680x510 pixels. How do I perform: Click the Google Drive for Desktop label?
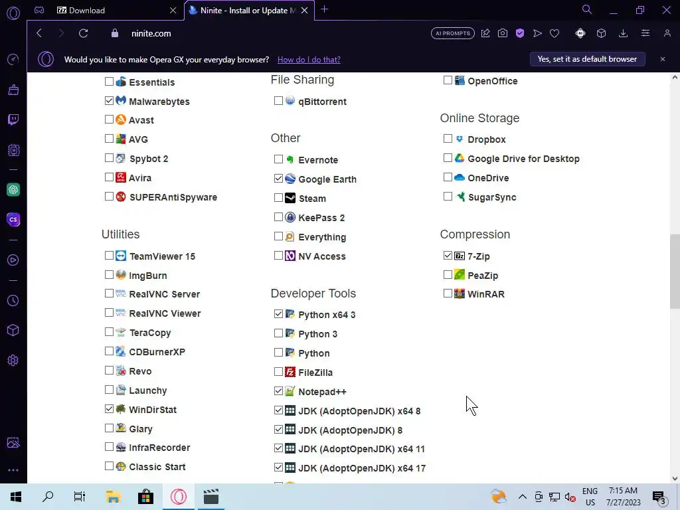tap(523, 159)
